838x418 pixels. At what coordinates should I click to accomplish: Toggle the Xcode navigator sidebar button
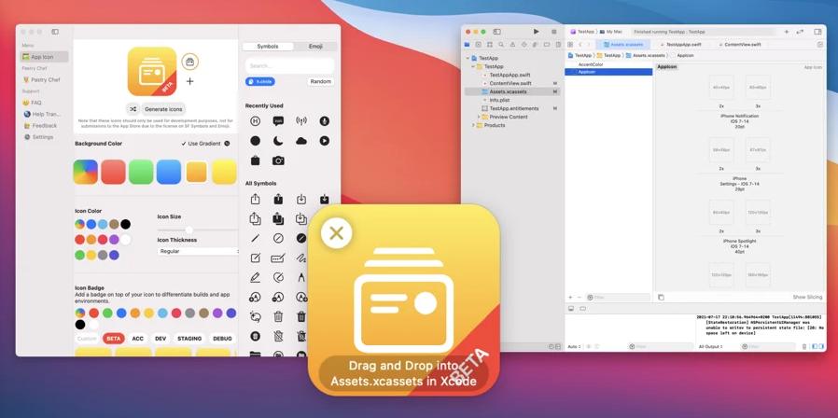tap(497, 32)
